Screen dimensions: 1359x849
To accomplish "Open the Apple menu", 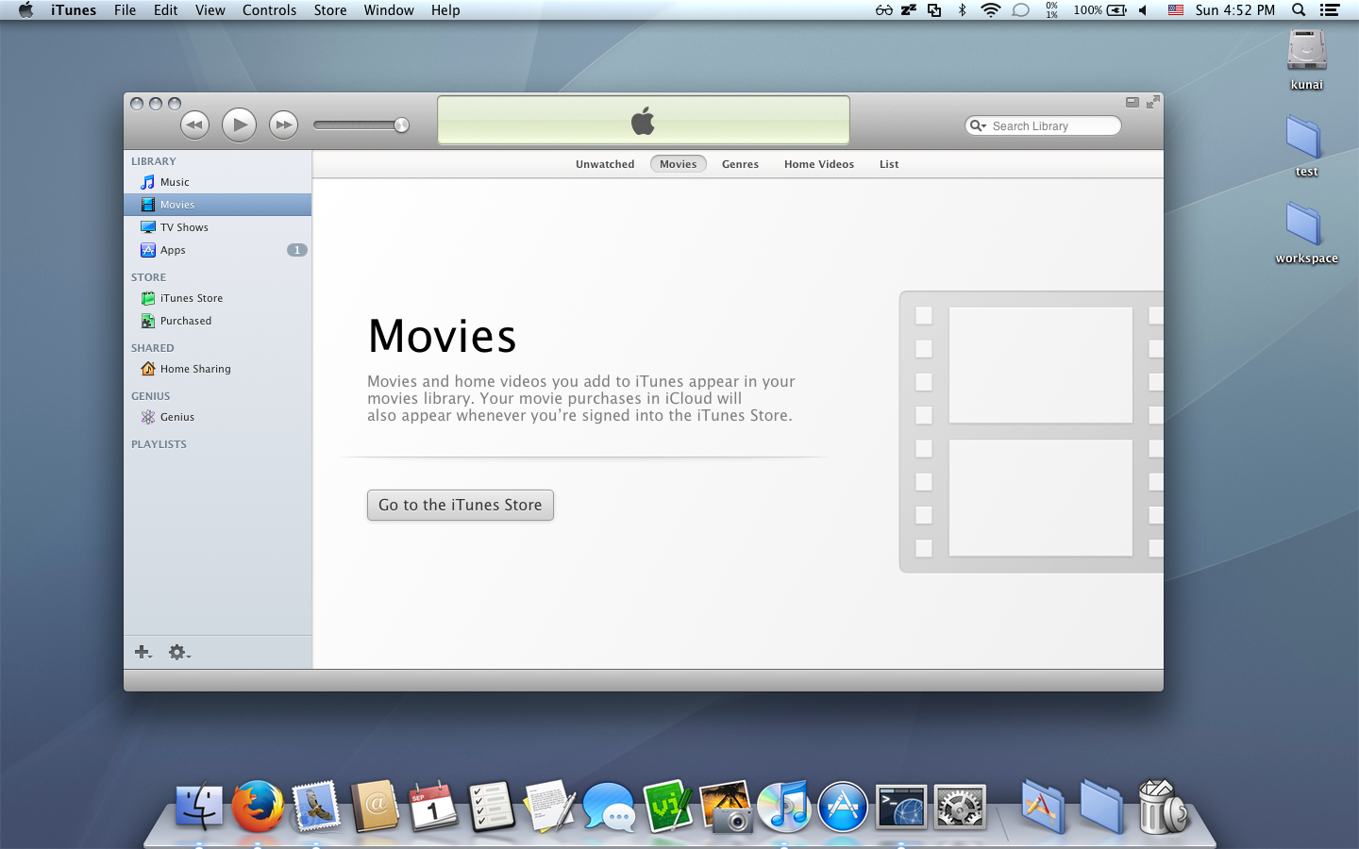I will [25, 10].
